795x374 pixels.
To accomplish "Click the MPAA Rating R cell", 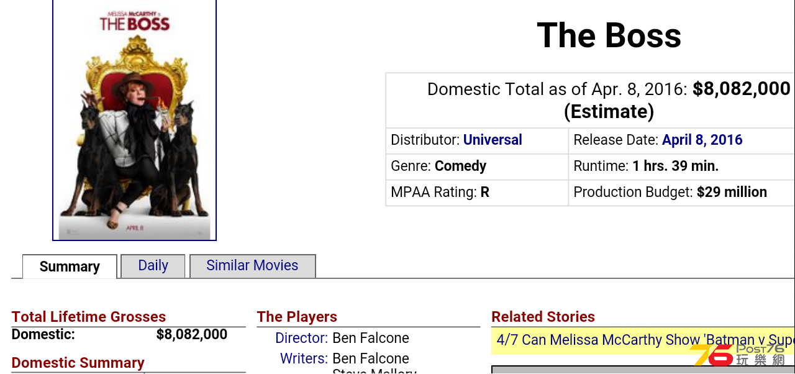I will [477, 193].
